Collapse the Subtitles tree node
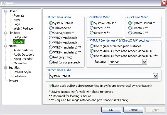The height and width of the screenshot is (115, 167). [x=6, y=68]
